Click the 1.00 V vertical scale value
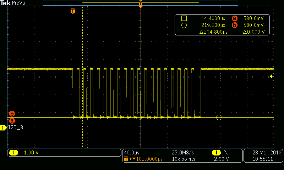 31,153
